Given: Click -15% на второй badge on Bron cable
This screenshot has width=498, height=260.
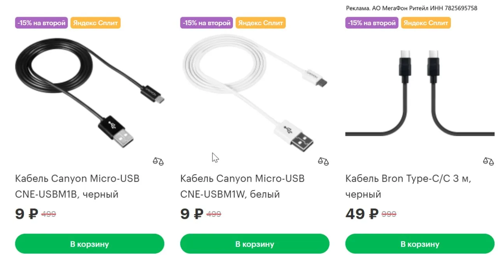Looking at the screenshot, I should (372, 23).
